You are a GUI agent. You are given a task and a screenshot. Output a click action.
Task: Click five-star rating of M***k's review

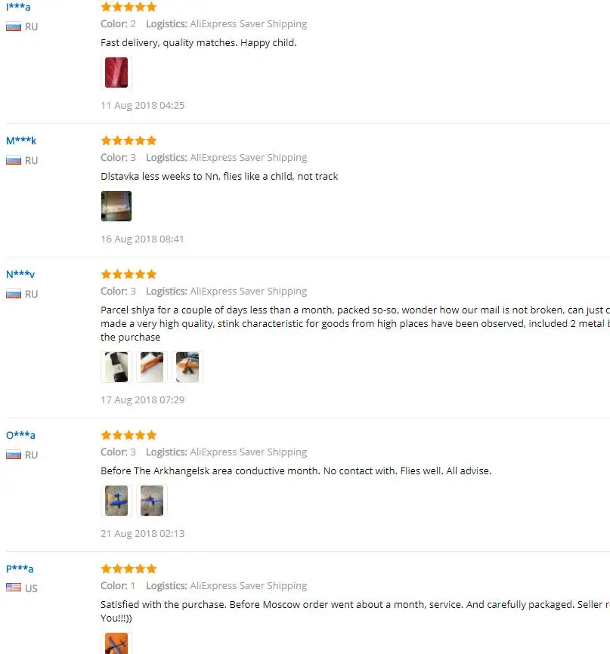point(129,140)
